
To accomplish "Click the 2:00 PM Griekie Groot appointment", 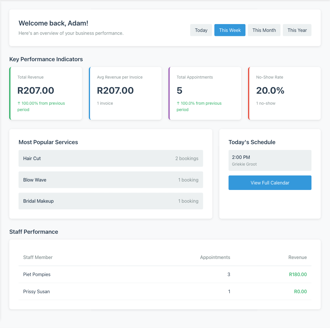I will pyautogui.click(x=270, y=160).
